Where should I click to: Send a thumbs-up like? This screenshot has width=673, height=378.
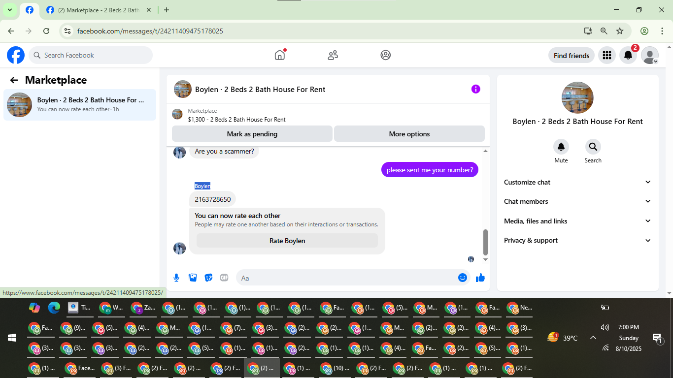pos(480,278)
